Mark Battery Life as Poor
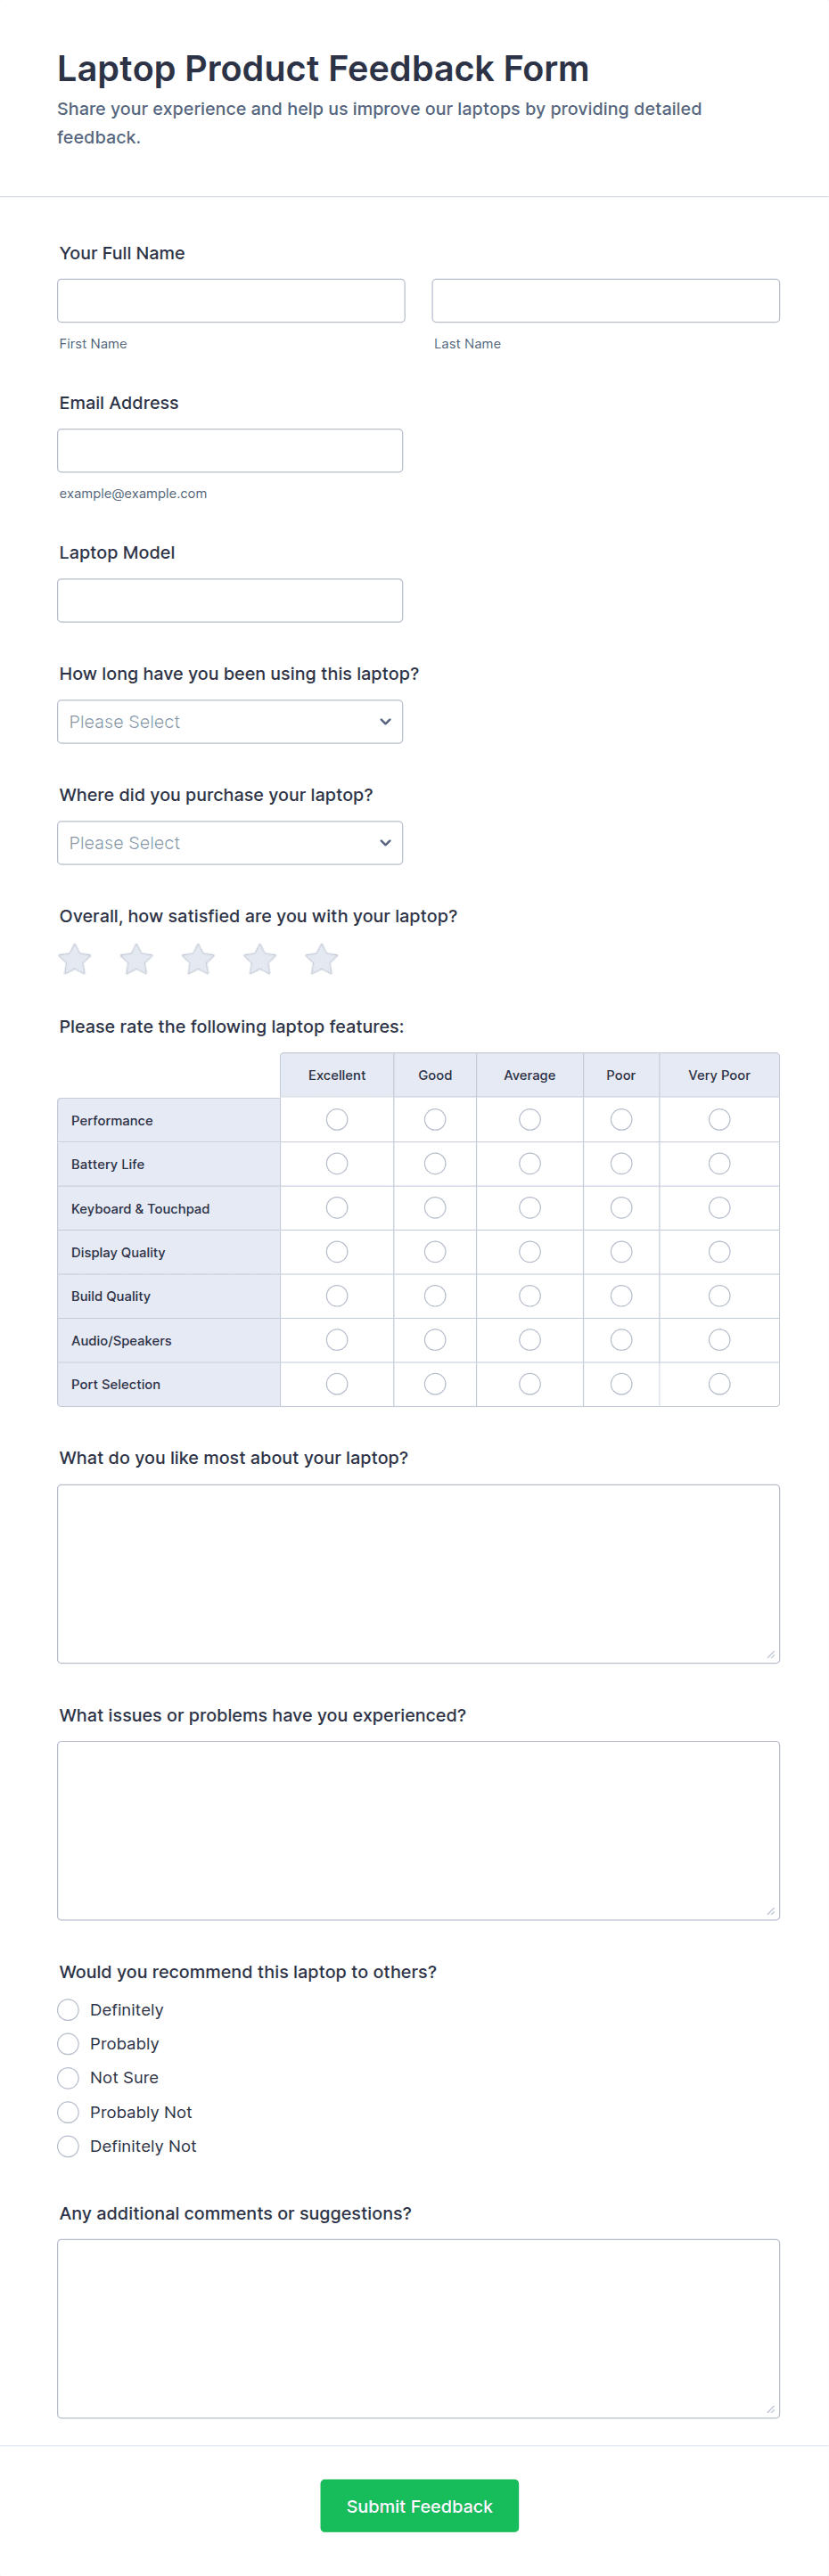The width and height of the screenshot is (829, 2576). click(x=621, y=1163)
